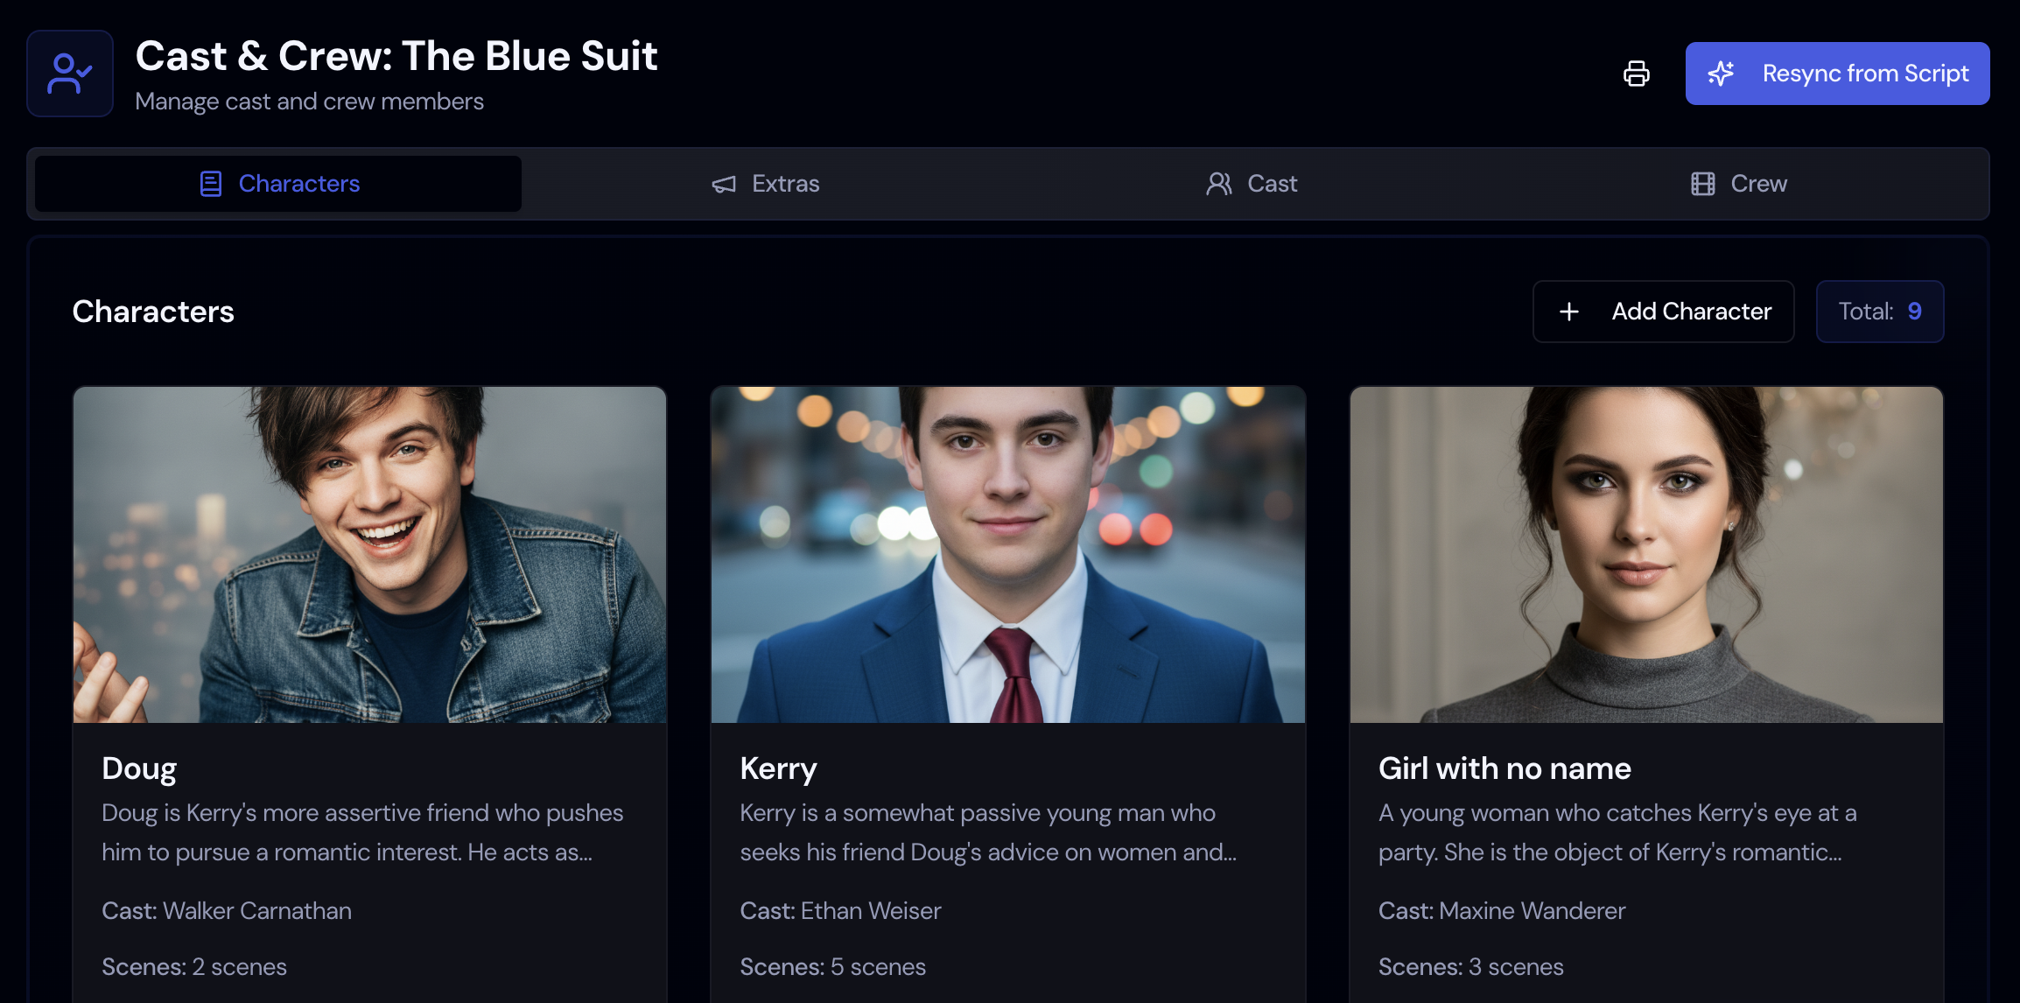Screen dimensions: 2020x1003
Task: Click the film strip icon beside Crew
Action: click(x=1702, y=184)
